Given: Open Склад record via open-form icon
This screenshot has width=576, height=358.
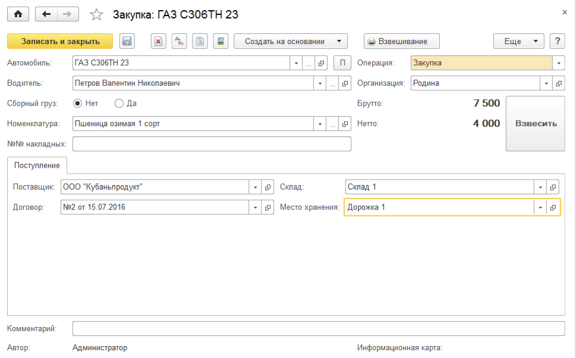Looking at the screenshot, I should click(x=552, y=187).
